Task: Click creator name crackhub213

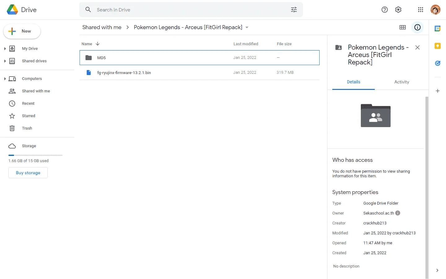Action: pos(375,223)
